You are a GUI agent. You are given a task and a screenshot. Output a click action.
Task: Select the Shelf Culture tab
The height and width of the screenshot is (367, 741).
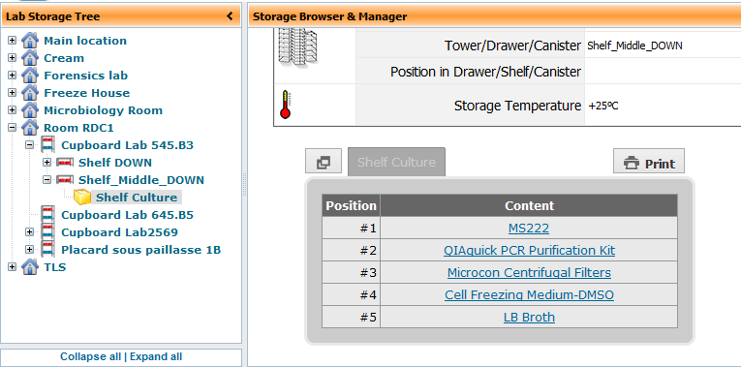[x=396, y=162]
